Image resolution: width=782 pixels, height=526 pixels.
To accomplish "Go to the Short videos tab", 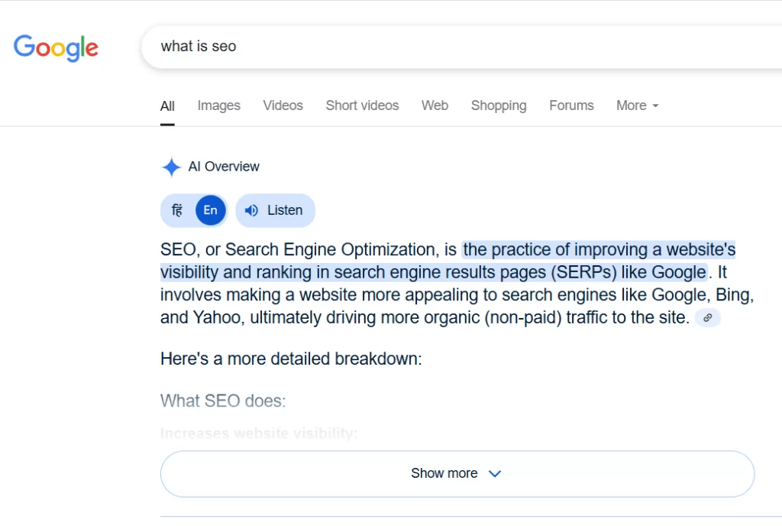I will tap(362, 106).
